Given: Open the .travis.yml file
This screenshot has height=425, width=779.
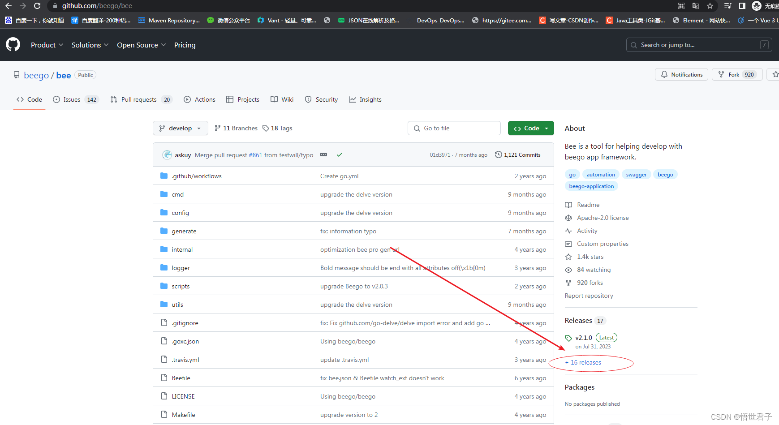Looking at the screenshot, I should [185, 360].
